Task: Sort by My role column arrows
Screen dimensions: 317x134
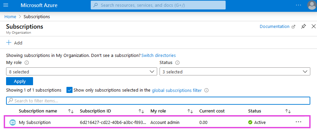Action: (190, 111)
